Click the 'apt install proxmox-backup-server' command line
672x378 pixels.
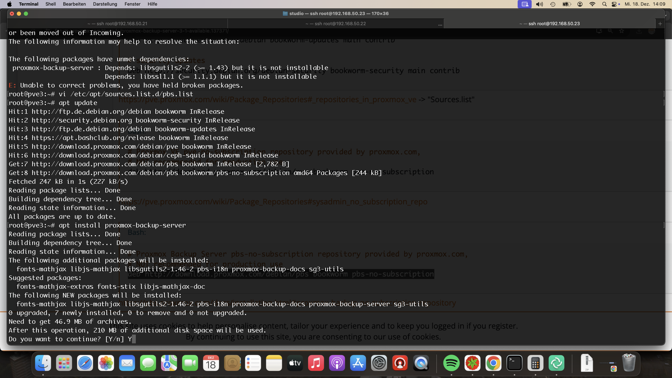pyautogui.click(x=97, y=225)
